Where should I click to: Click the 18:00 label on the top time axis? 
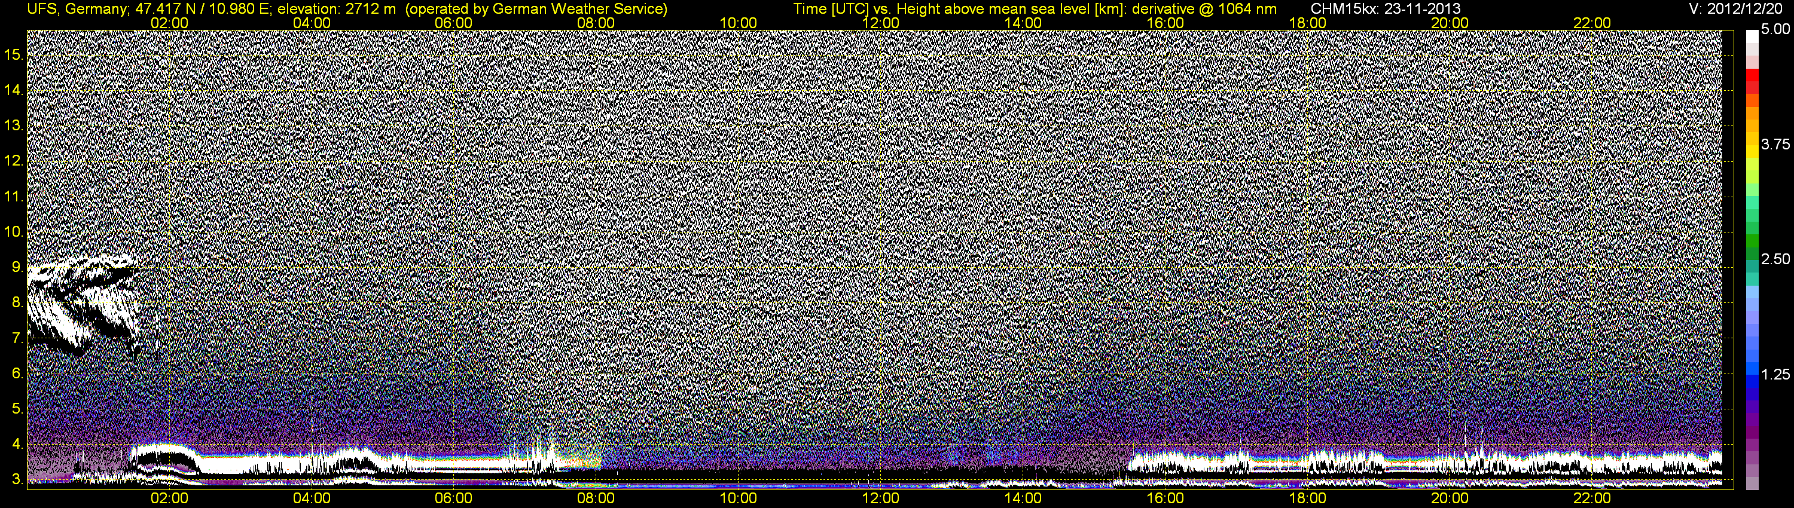[x=1307, y=23]
